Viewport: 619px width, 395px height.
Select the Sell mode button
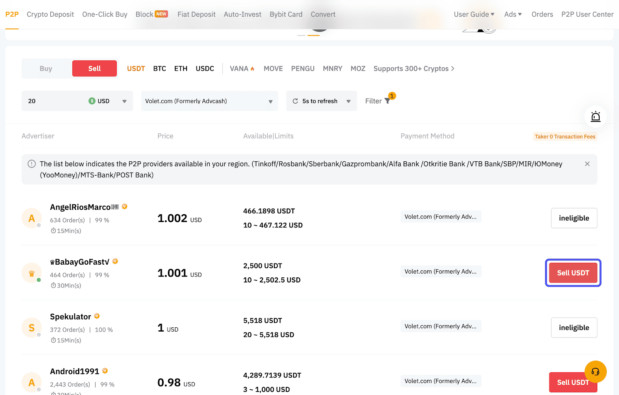click(94, 68)
